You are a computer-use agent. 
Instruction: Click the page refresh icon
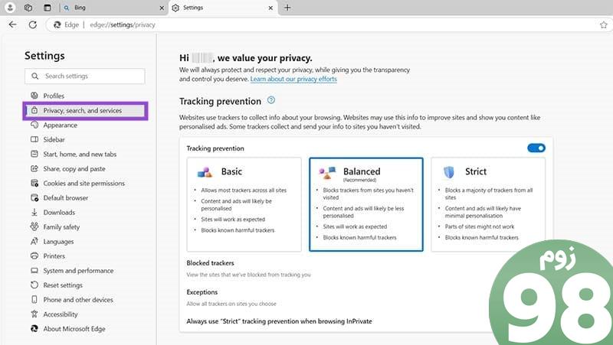(x=32, y=24)
